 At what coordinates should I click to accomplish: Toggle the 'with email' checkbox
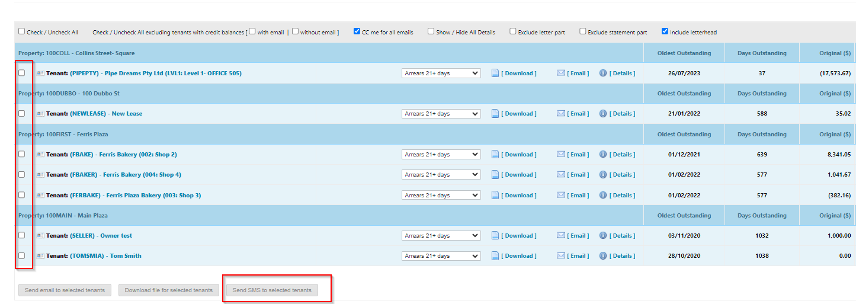252,31
